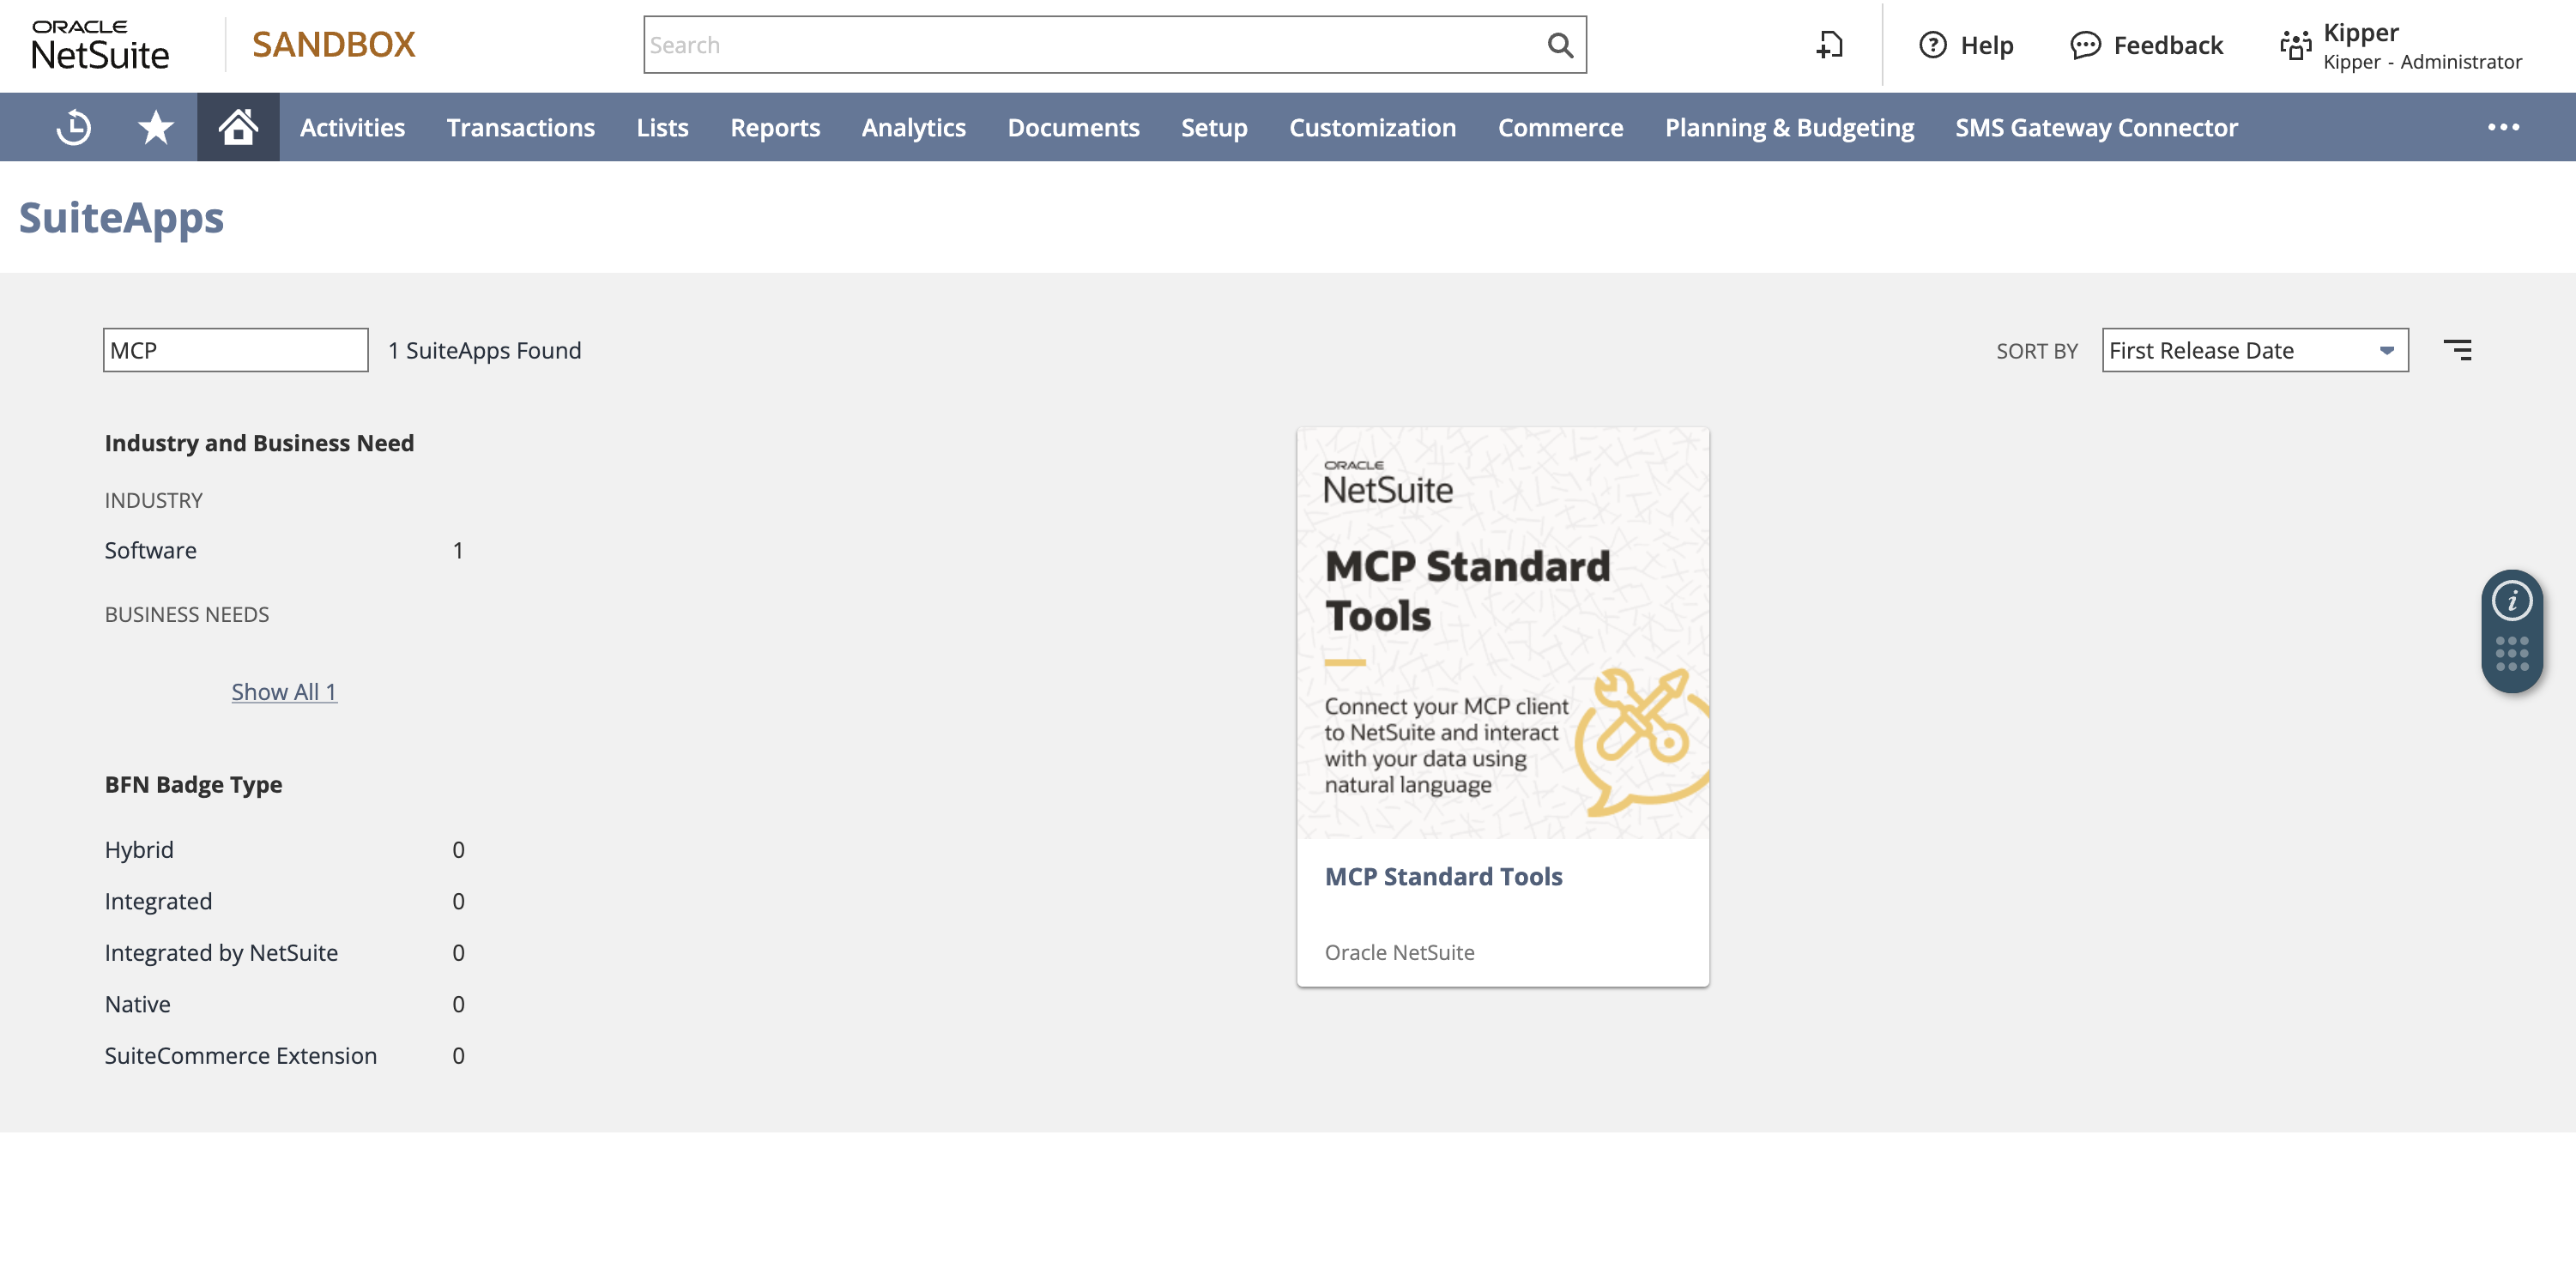This screenshot has height=1268, width=2576.
Task: Click the SuiteApps filter field containing MCP
Action: (x=236, y=350)
